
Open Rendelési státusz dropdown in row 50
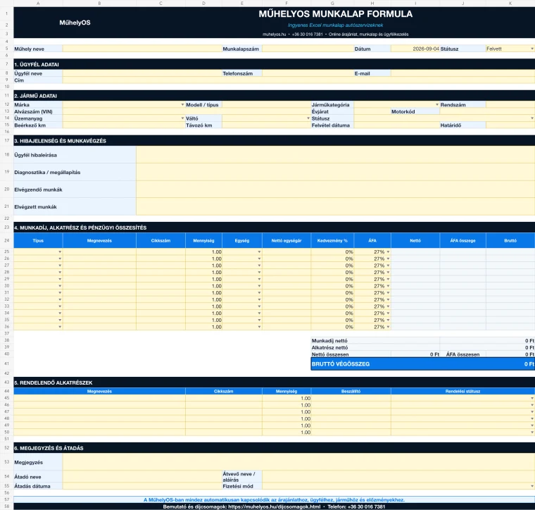click(x=532, y=433)
